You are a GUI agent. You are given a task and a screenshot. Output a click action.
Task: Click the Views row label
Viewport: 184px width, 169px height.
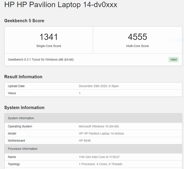12,93
